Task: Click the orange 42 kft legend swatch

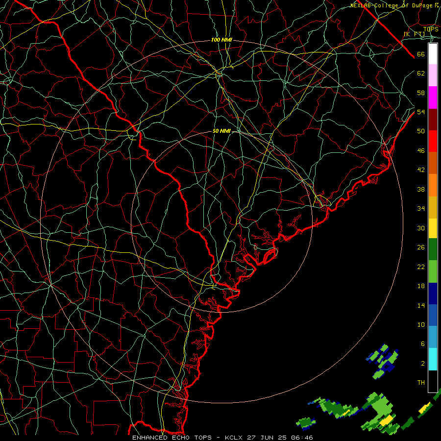Action: (x=433, y=185)
